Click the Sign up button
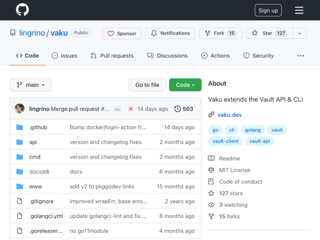The height and width of the screenshot is (240, 320). click(x=268, y=10)
